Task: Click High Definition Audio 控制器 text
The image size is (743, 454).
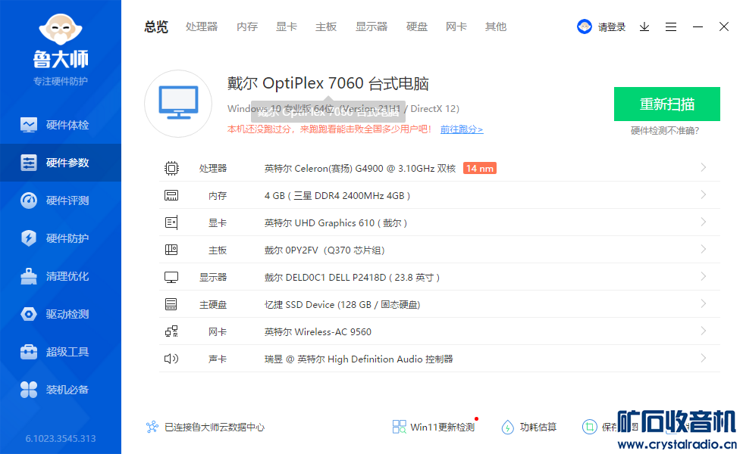Action: pyautogui.click(x=359, y=359)
